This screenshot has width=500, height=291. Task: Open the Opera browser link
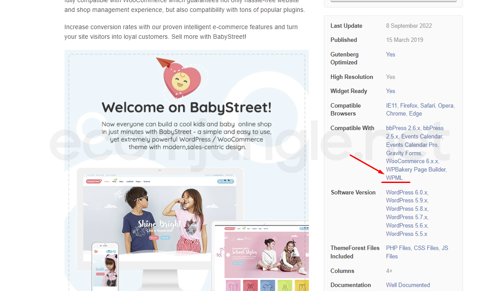pos(445,105)
